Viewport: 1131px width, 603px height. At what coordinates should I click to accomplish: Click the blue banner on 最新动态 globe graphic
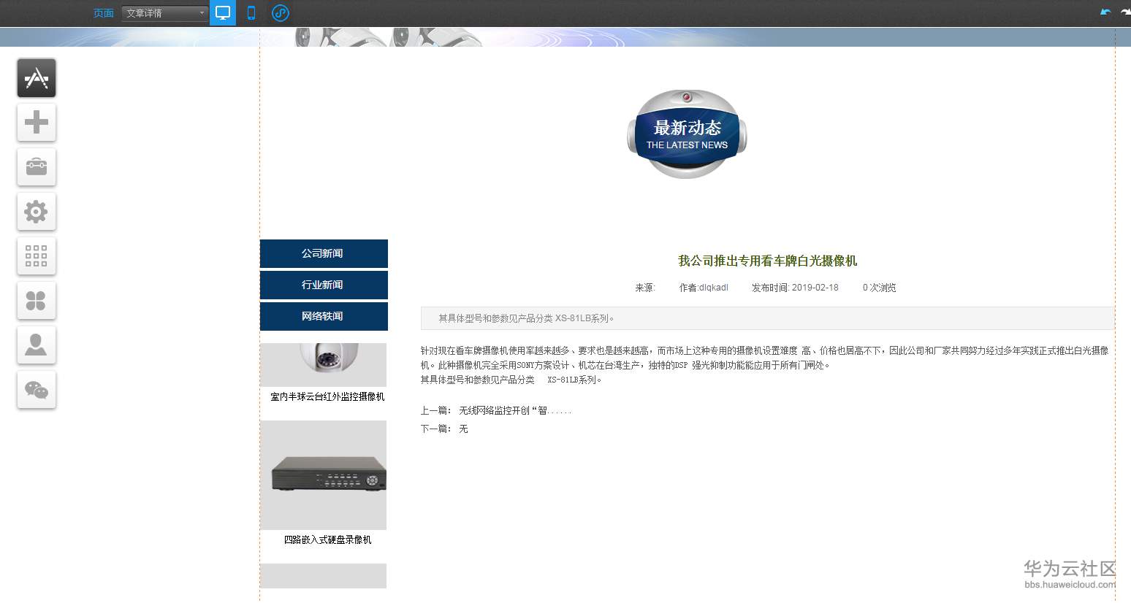coord(686,134)
